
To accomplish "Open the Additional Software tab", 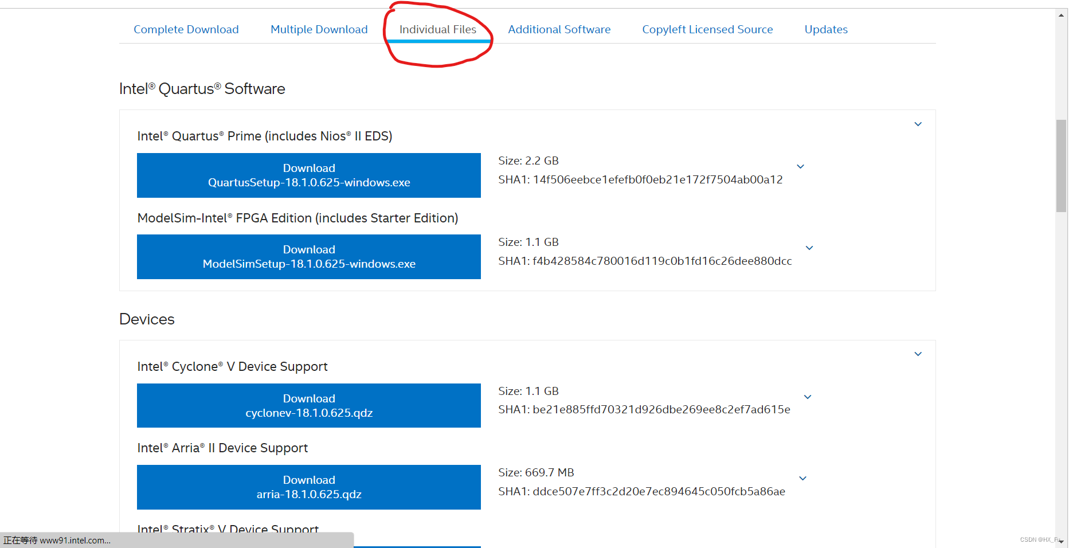I will click(559, 29).
